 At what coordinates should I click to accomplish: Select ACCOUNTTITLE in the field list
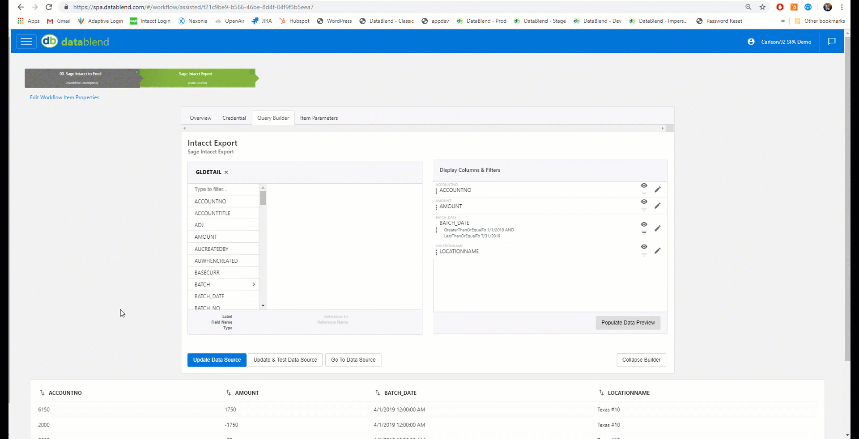[223, 213]
